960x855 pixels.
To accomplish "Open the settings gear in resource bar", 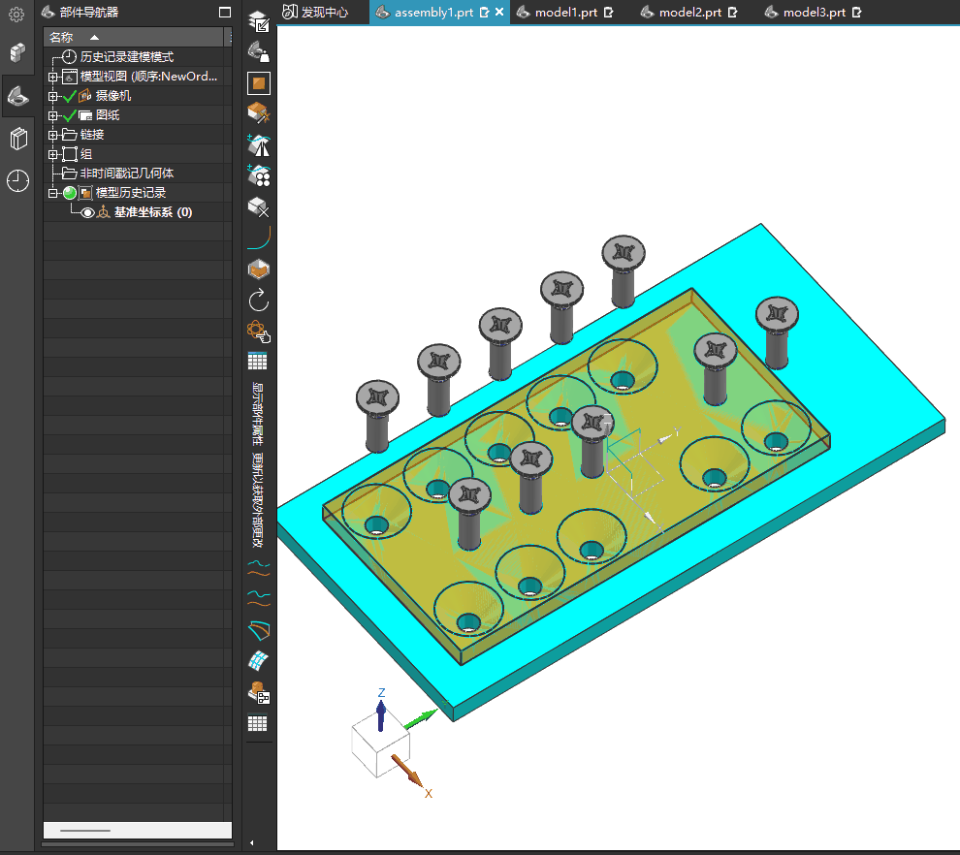I will coord(16,15).
